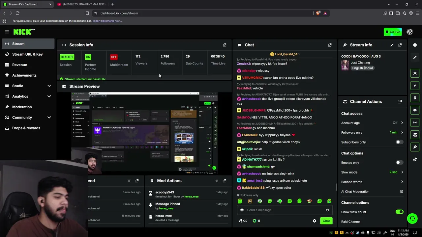Viewport: 422px width, 237px height.
Task: Click the English (India) language tag
Action: (362, 68)
